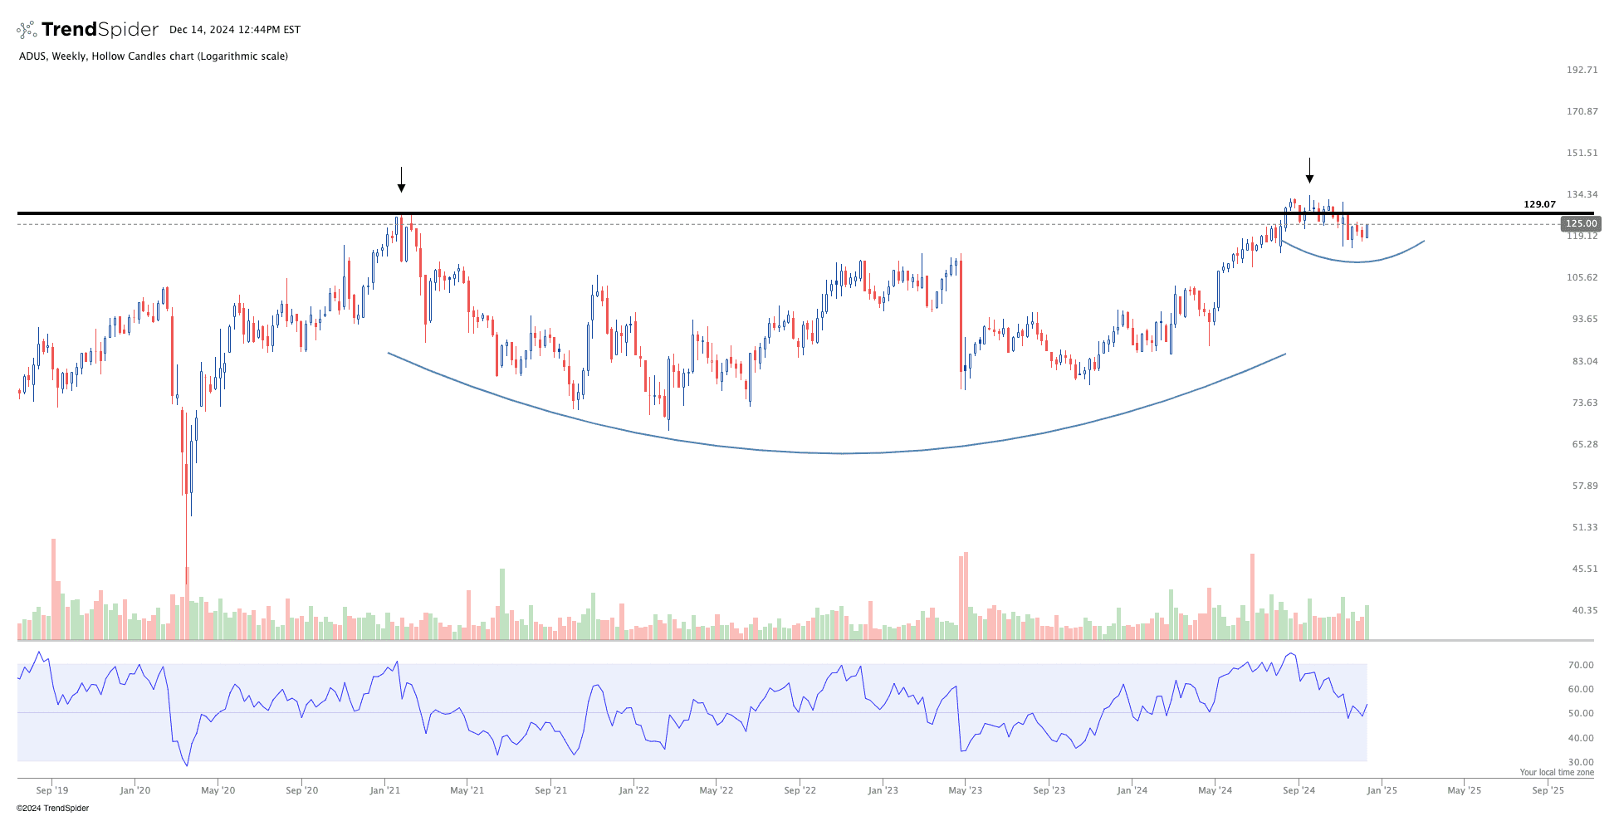
Task: Click the tallest volume bar near May '23
Action: [966, 596]
